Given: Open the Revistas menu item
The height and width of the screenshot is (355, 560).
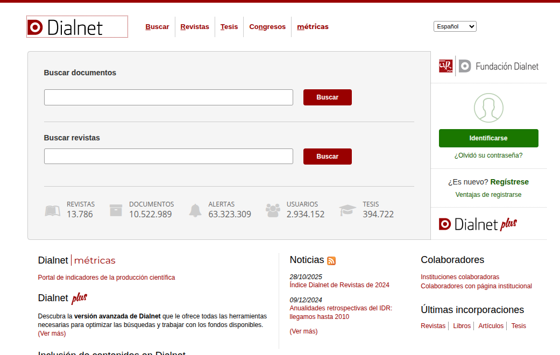Looking at the screenshot, I should tap(195, 27).
